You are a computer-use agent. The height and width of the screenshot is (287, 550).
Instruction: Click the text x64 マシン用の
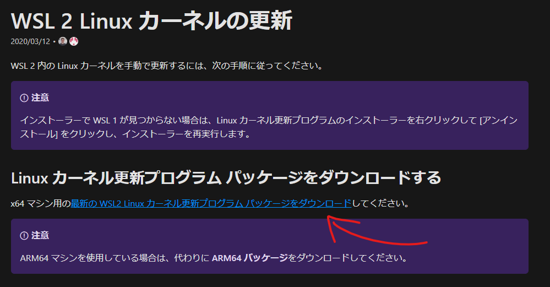[41, 203]
